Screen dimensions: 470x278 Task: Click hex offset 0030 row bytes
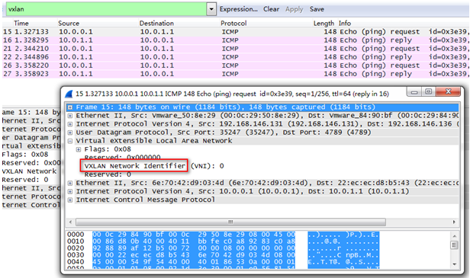coord(194,255)
